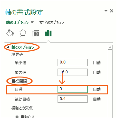
Task: Click the 境界値 label
Action: coord(17,55)
